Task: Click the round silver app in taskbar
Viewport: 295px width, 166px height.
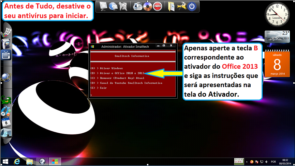Action: point(42,162)
